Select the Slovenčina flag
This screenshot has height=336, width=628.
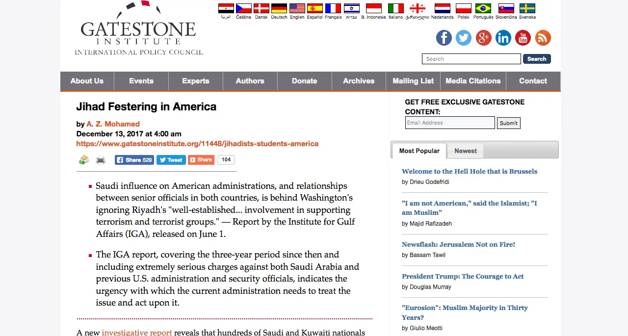pos(506,8)
